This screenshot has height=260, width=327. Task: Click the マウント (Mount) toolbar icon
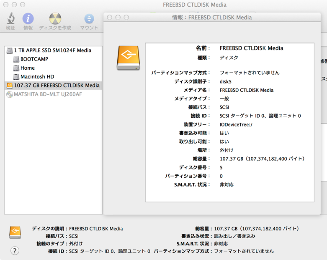tap(89, 19)
